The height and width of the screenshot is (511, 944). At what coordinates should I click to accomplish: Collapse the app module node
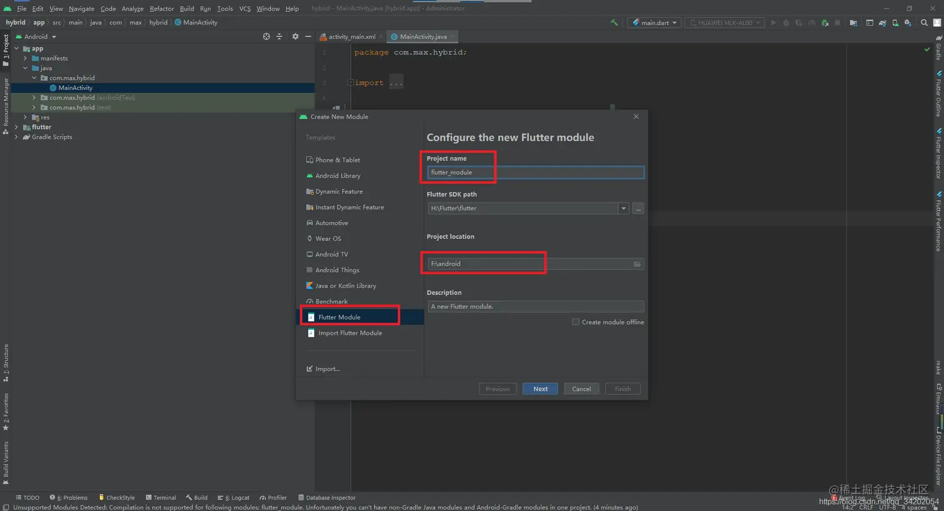coord(17,49)
